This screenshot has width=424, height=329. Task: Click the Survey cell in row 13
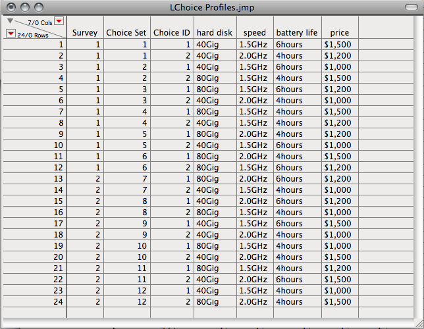(85, 179)
